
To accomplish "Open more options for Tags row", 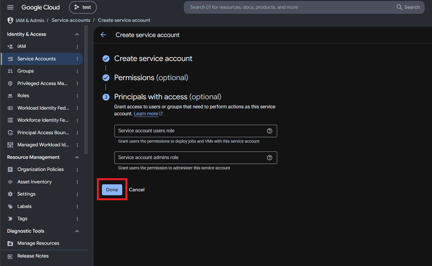I will pos(77,218).
